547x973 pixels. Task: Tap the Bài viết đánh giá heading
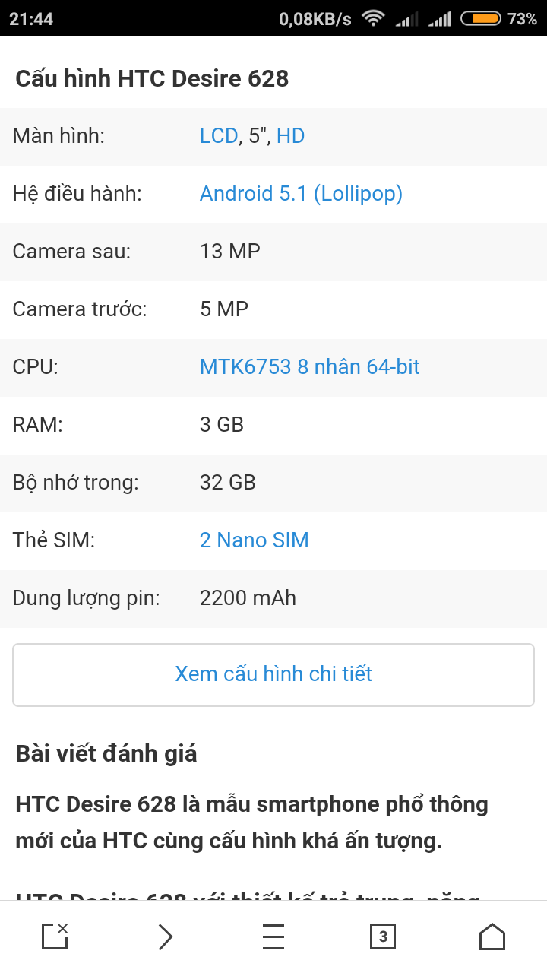pyautogui.click(x=106, y=753)
